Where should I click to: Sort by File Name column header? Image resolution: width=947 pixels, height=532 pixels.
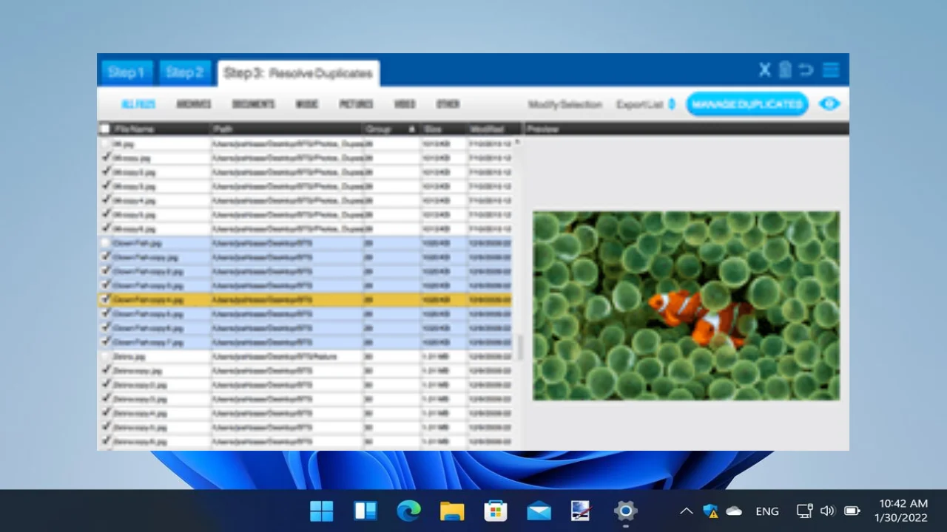(x=134, y=129)
